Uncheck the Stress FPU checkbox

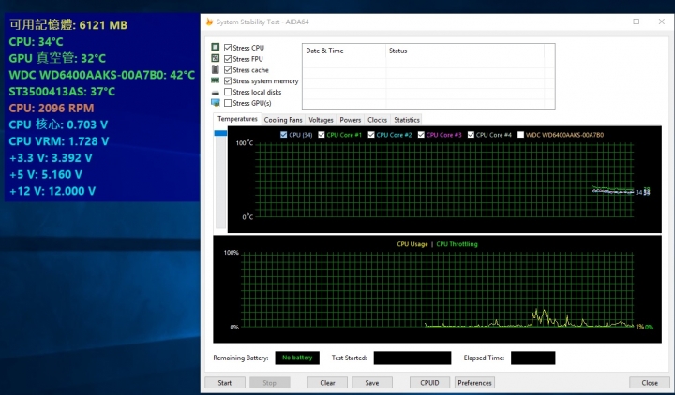click(x=228, y=59)
